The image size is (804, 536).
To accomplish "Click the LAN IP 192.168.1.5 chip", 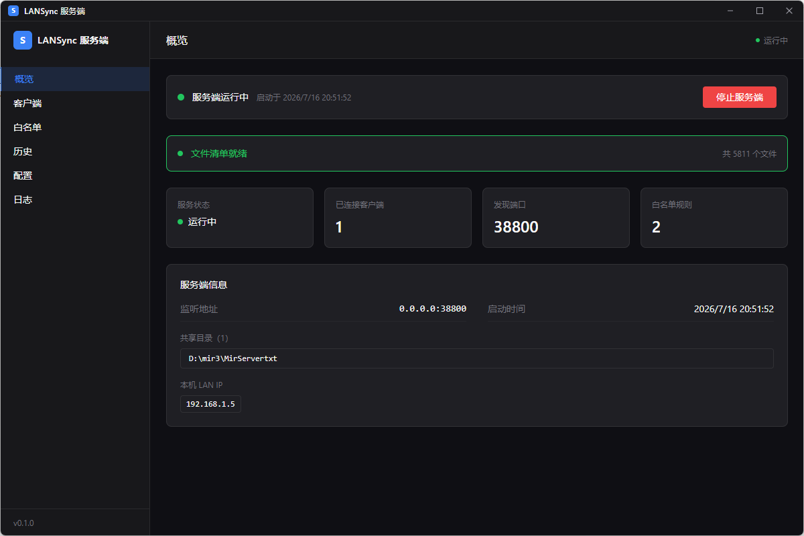I will pyautogui.click(x=210, y=404).
